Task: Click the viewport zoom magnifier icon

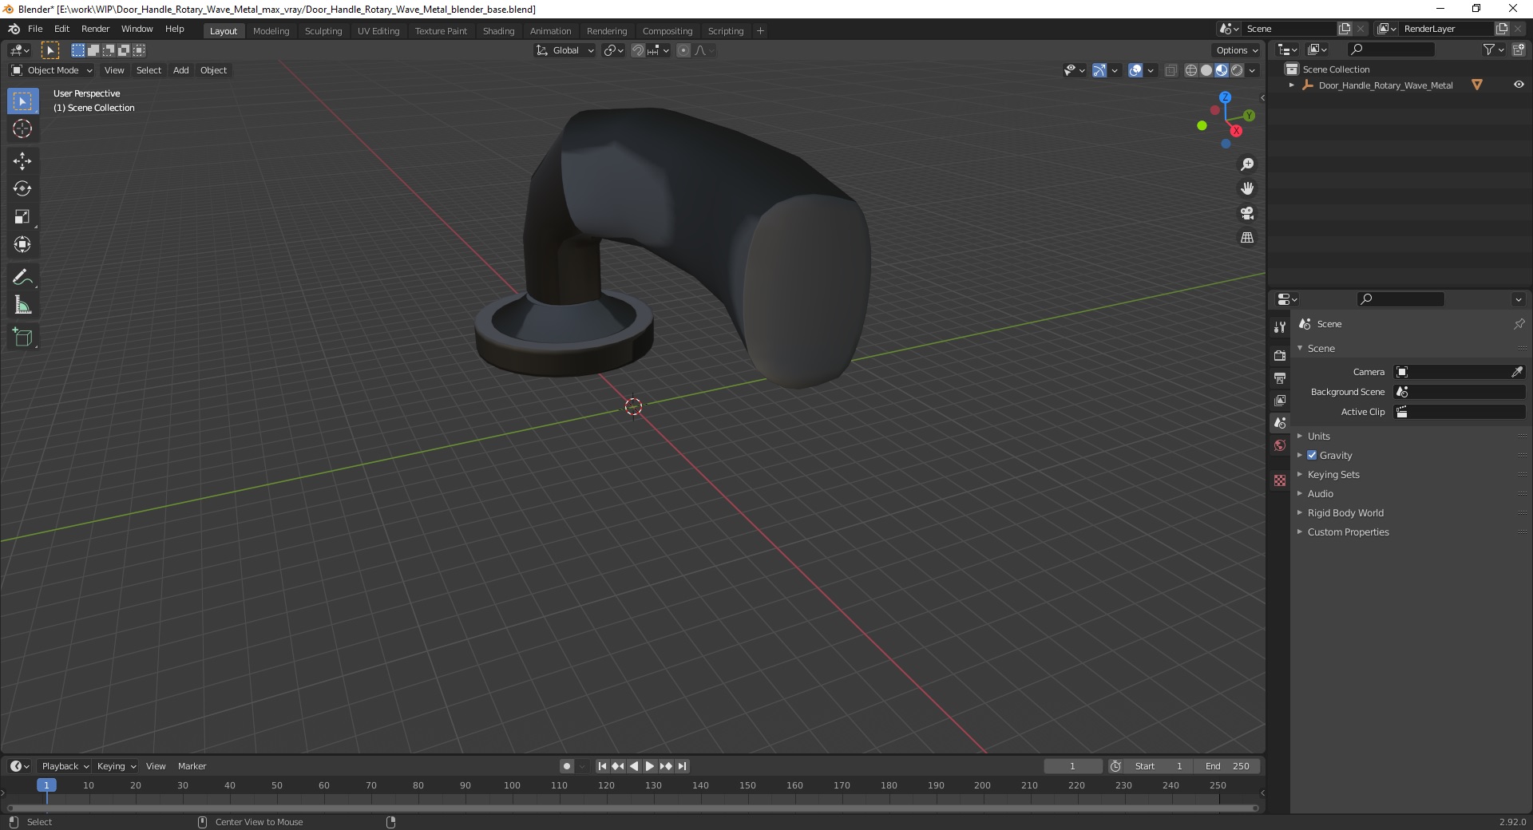Action: 1247,164
